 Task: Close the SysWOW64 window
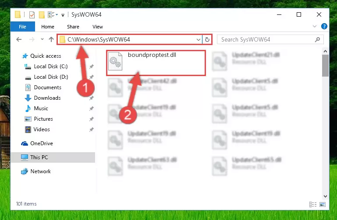pyautogui.click(x=319, y=14)
